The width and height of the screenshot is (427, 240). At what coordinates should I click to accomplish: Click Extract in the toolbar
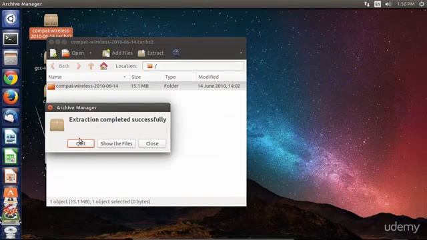pos(151,53)
